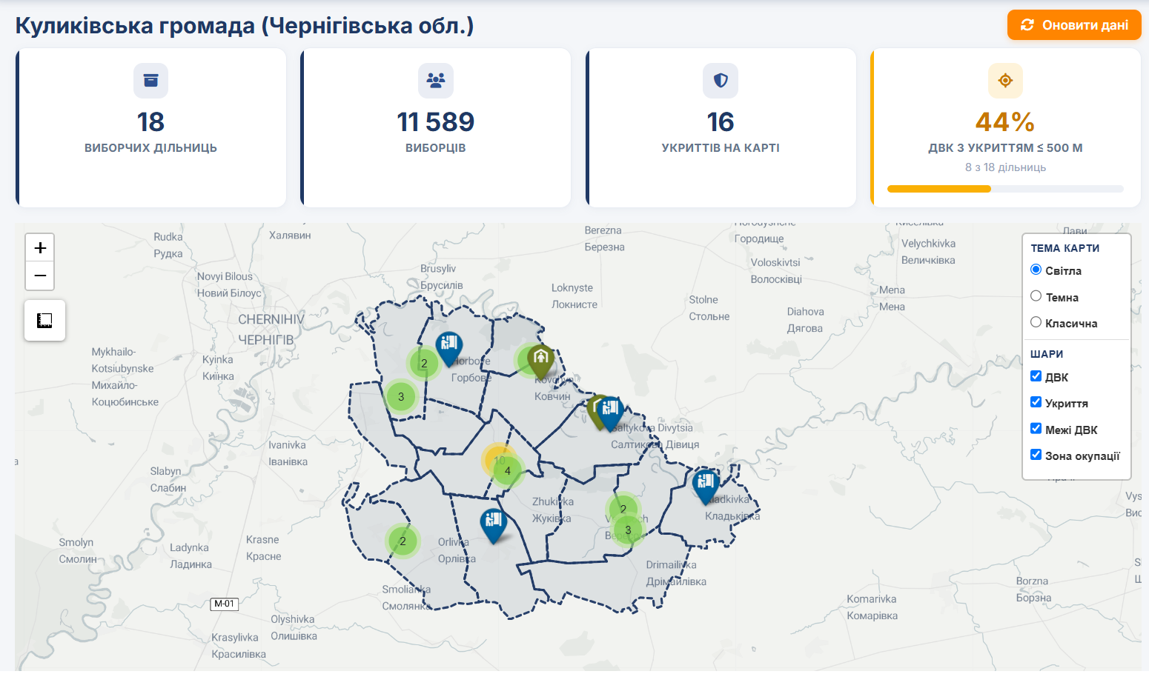Toggle the Зона окупації layer checkbox

(x=1036, y=455)
